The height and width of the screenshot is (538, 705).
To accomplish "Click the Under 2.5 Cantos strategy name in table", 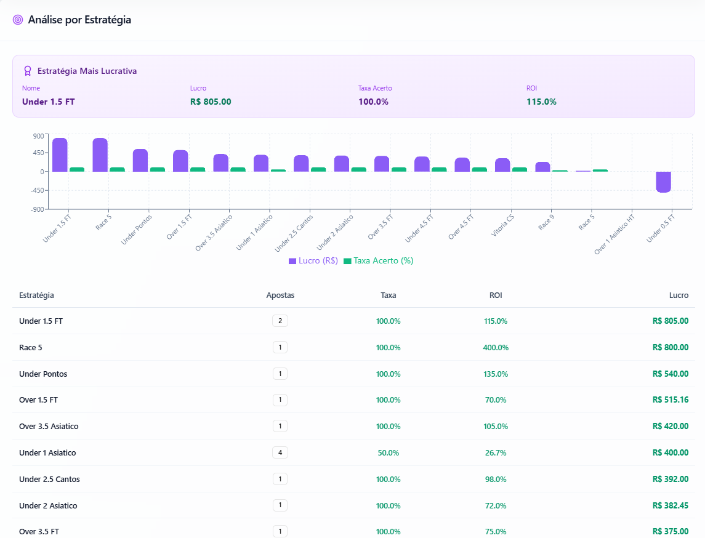I will pos(49,480).
